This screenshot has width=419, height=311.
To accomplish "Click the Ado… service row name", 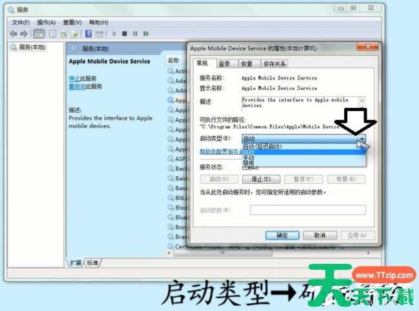I will point(180,90).
